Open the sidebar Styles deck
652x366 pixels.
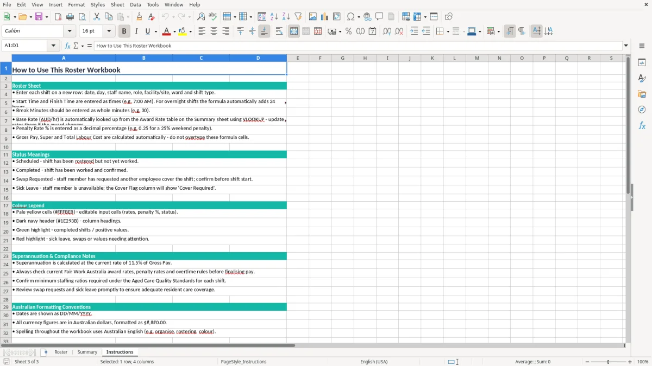(x=642, y=78)
